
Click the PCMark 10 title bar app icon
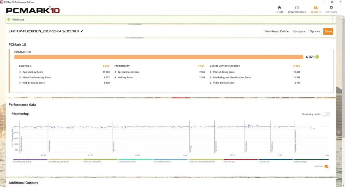click(x=2, y=2)
